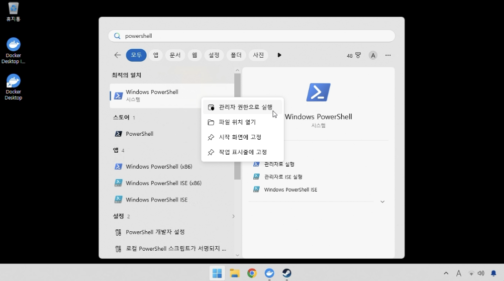The height and width of the screenshot is (281, 504).
Task: Open the three-dot options menu
Action: pos(388,55)
